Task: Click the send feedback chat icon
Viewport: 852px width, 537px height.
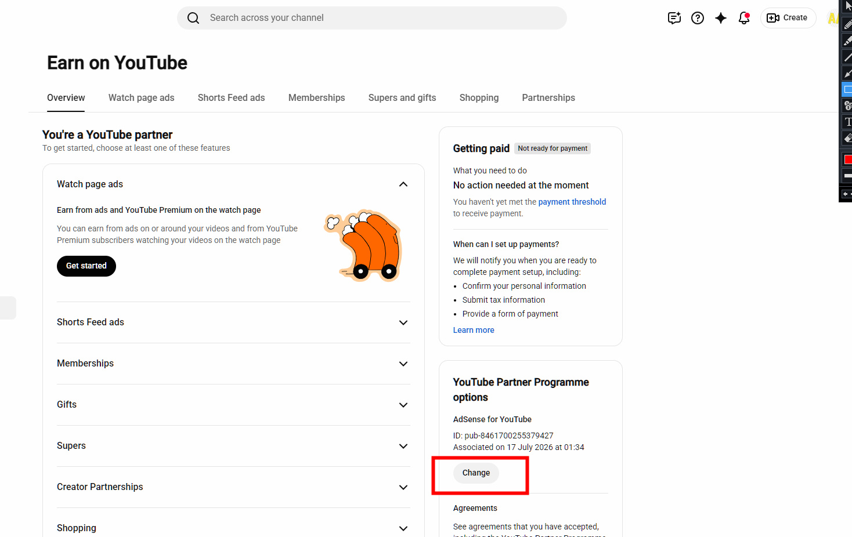Action: (674, 18)
